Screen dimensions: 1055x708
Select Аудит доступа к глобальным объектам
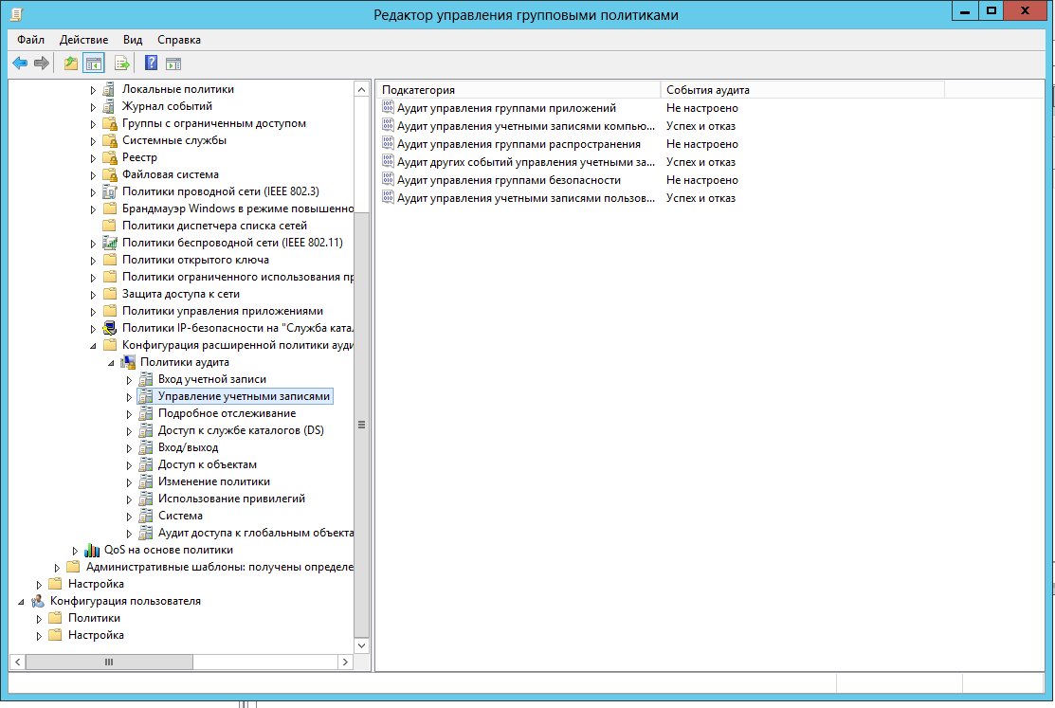point(255,533)
